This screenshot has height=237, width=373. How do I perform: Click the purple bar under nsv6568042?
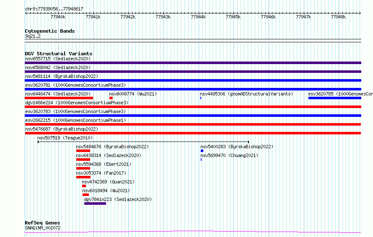pos(193,72)
